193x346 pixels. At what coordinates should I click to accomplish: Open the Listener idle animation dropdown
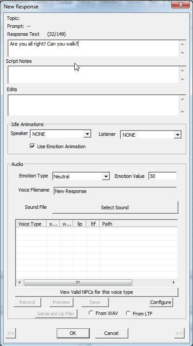pos(178,135)
